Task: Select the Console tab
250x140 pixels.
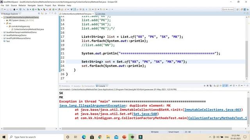Action: [x=102, y=86]
